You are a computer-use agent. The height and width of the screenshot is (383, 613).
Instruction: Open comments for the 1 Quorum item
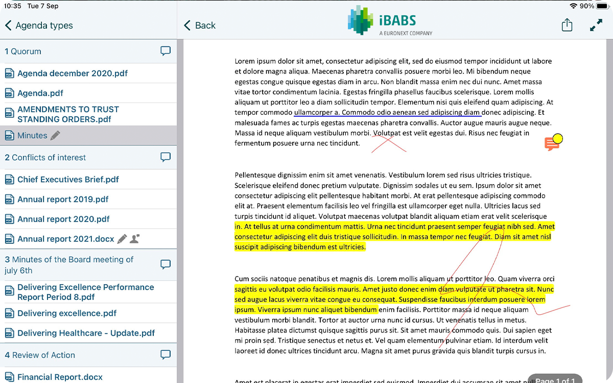point(166,51)
